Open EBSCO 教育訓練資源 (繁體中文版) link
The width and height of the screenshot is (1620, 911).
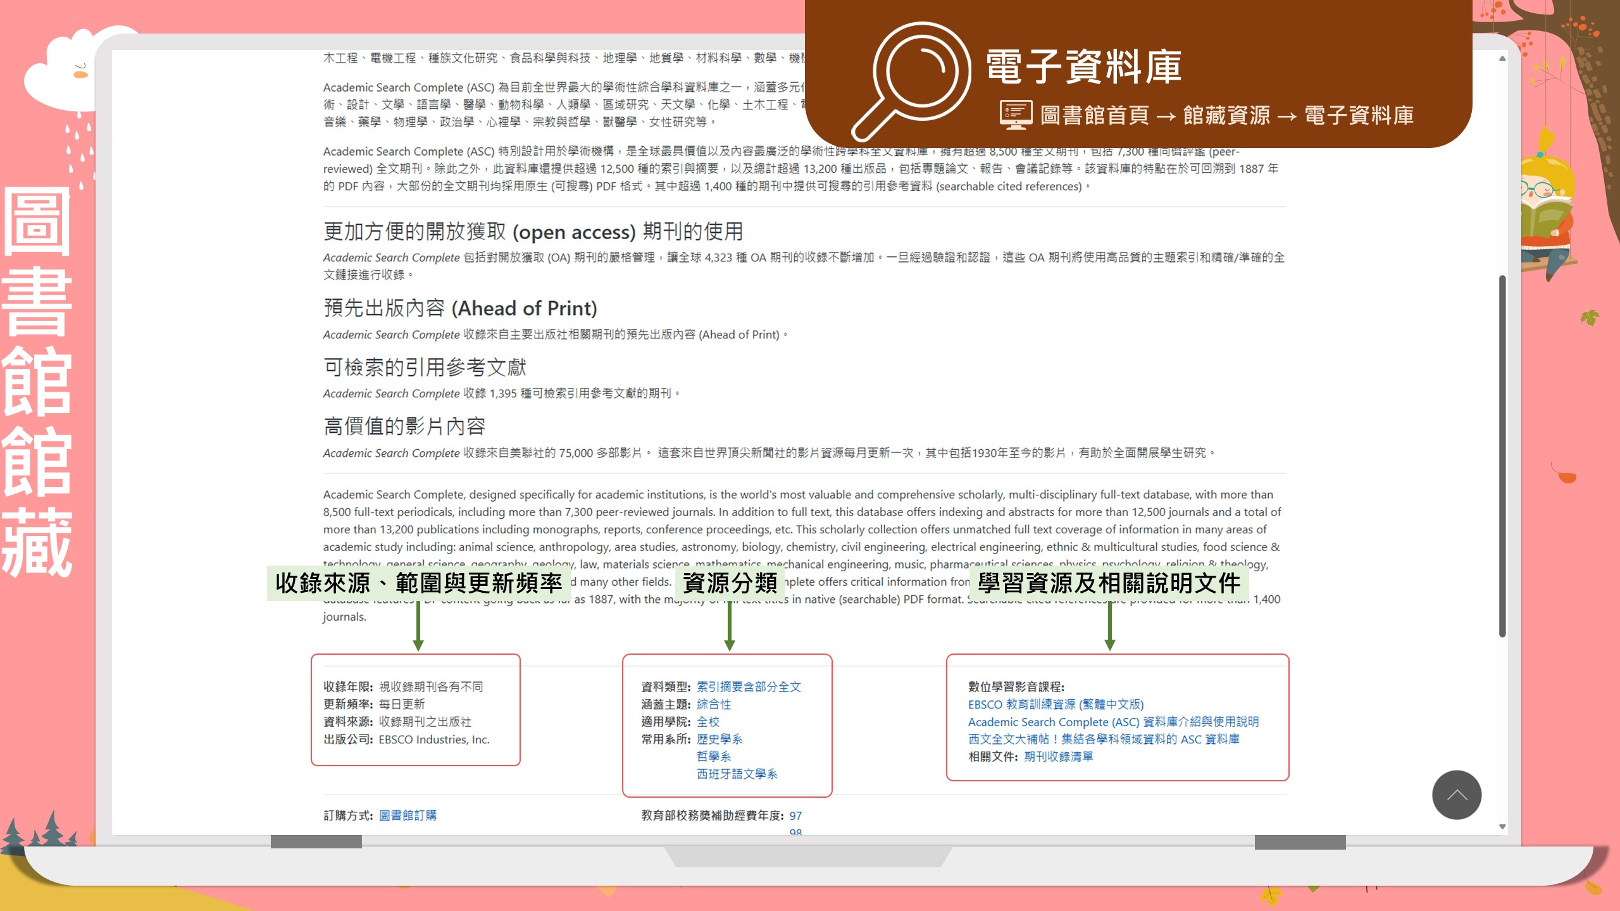1056,704
